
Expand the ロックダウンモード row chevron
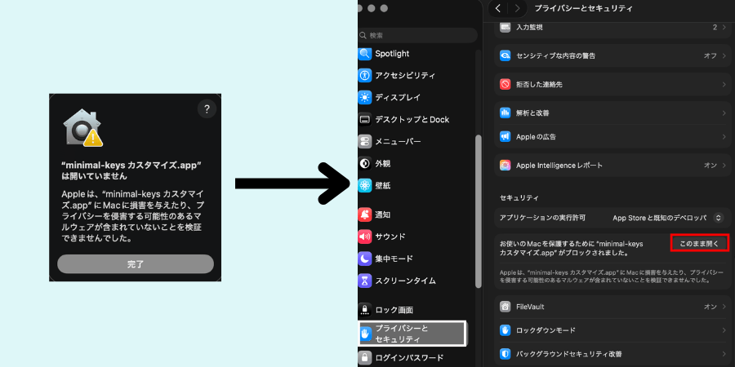click(724, 330)
